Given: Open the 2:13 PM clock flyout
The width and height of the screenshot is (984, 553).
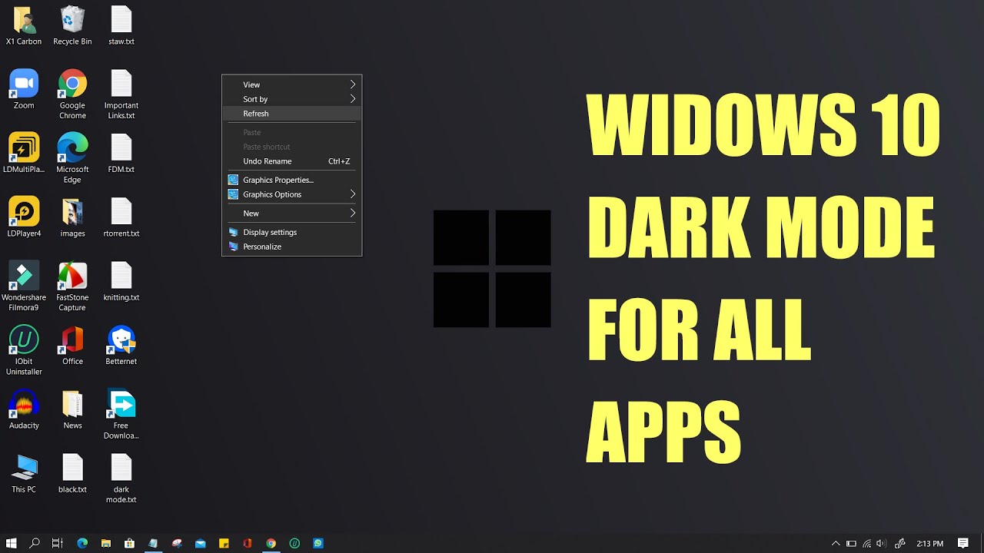Looking at the screenshot, I should [929, 543].
